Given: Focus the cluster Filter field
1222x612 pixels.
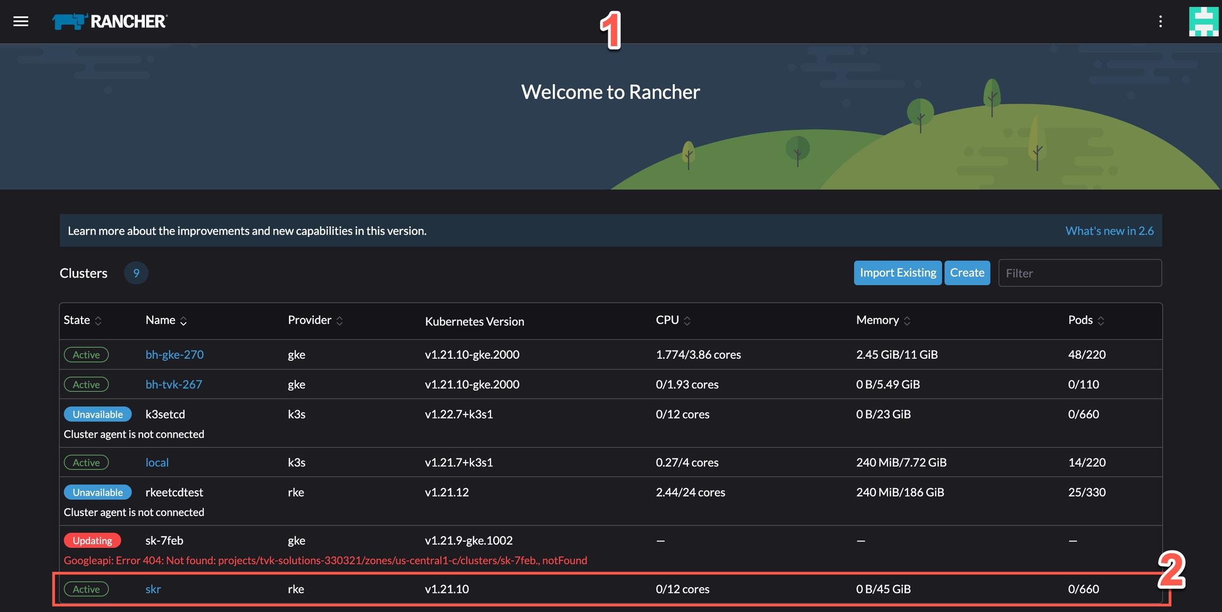Looking at the screenshot, I should pyautogui.click(x=1080, y=273).
